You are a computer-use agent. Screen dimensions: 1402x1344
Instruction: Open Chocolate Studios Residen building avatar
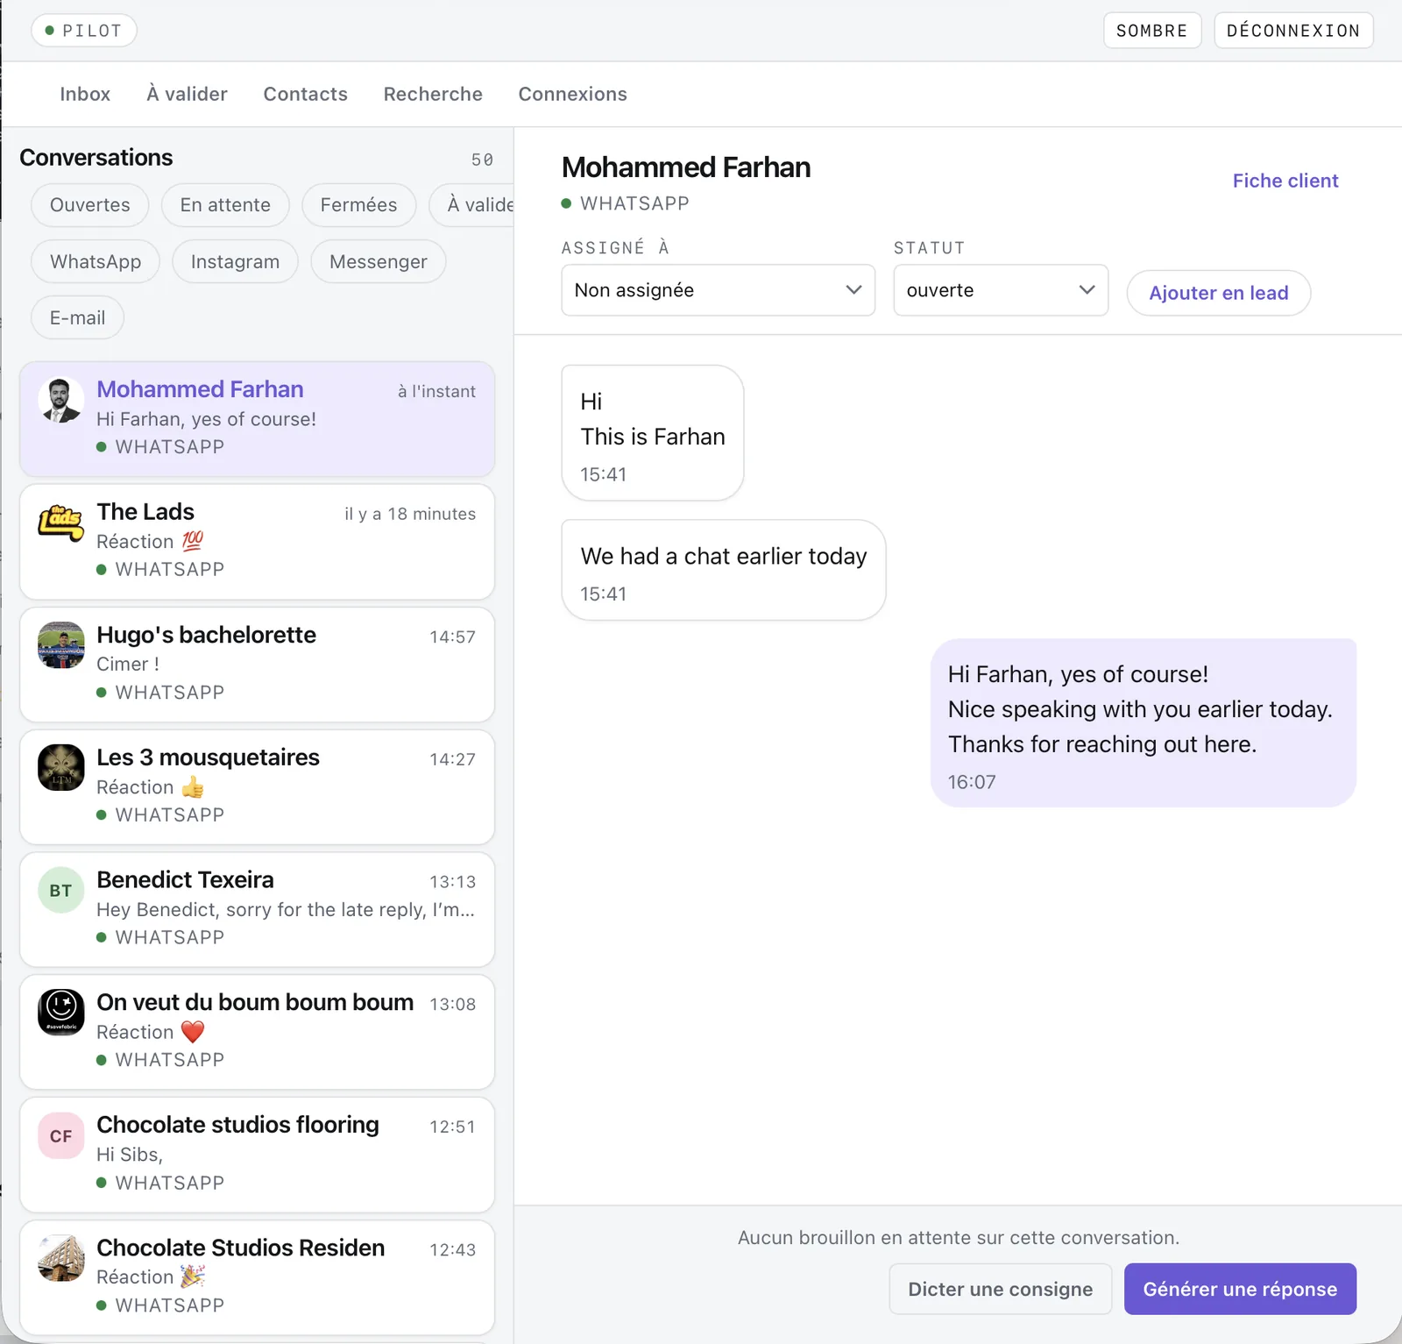[60, 1258]
